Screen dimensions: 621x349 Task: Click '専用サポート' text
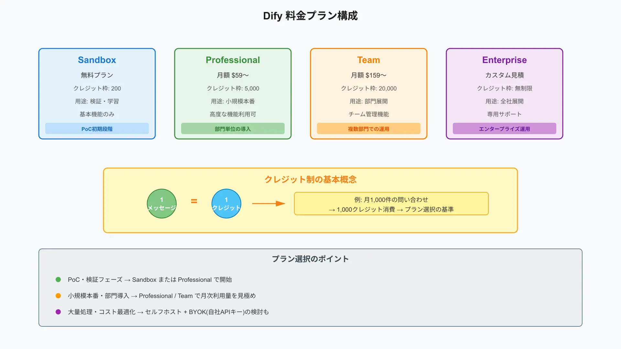(x=505, y=114)
